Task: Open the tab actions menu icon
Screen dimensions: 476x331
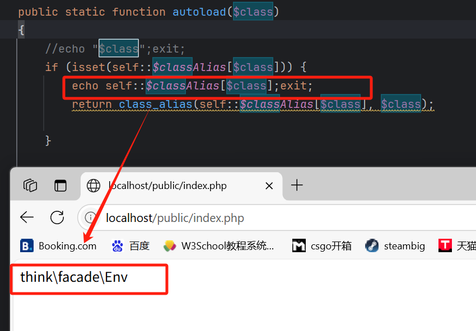Action: click(x=60, y=186)
